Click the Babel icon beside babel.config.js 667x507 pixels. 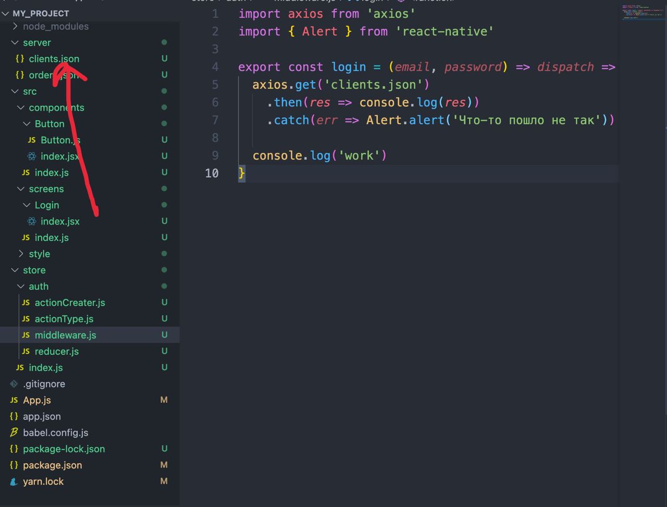(14, 432)
